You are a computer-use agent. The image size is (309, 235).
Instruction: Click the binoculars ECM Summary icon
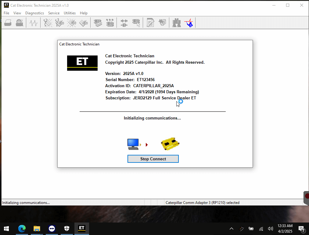click(177, 23)
